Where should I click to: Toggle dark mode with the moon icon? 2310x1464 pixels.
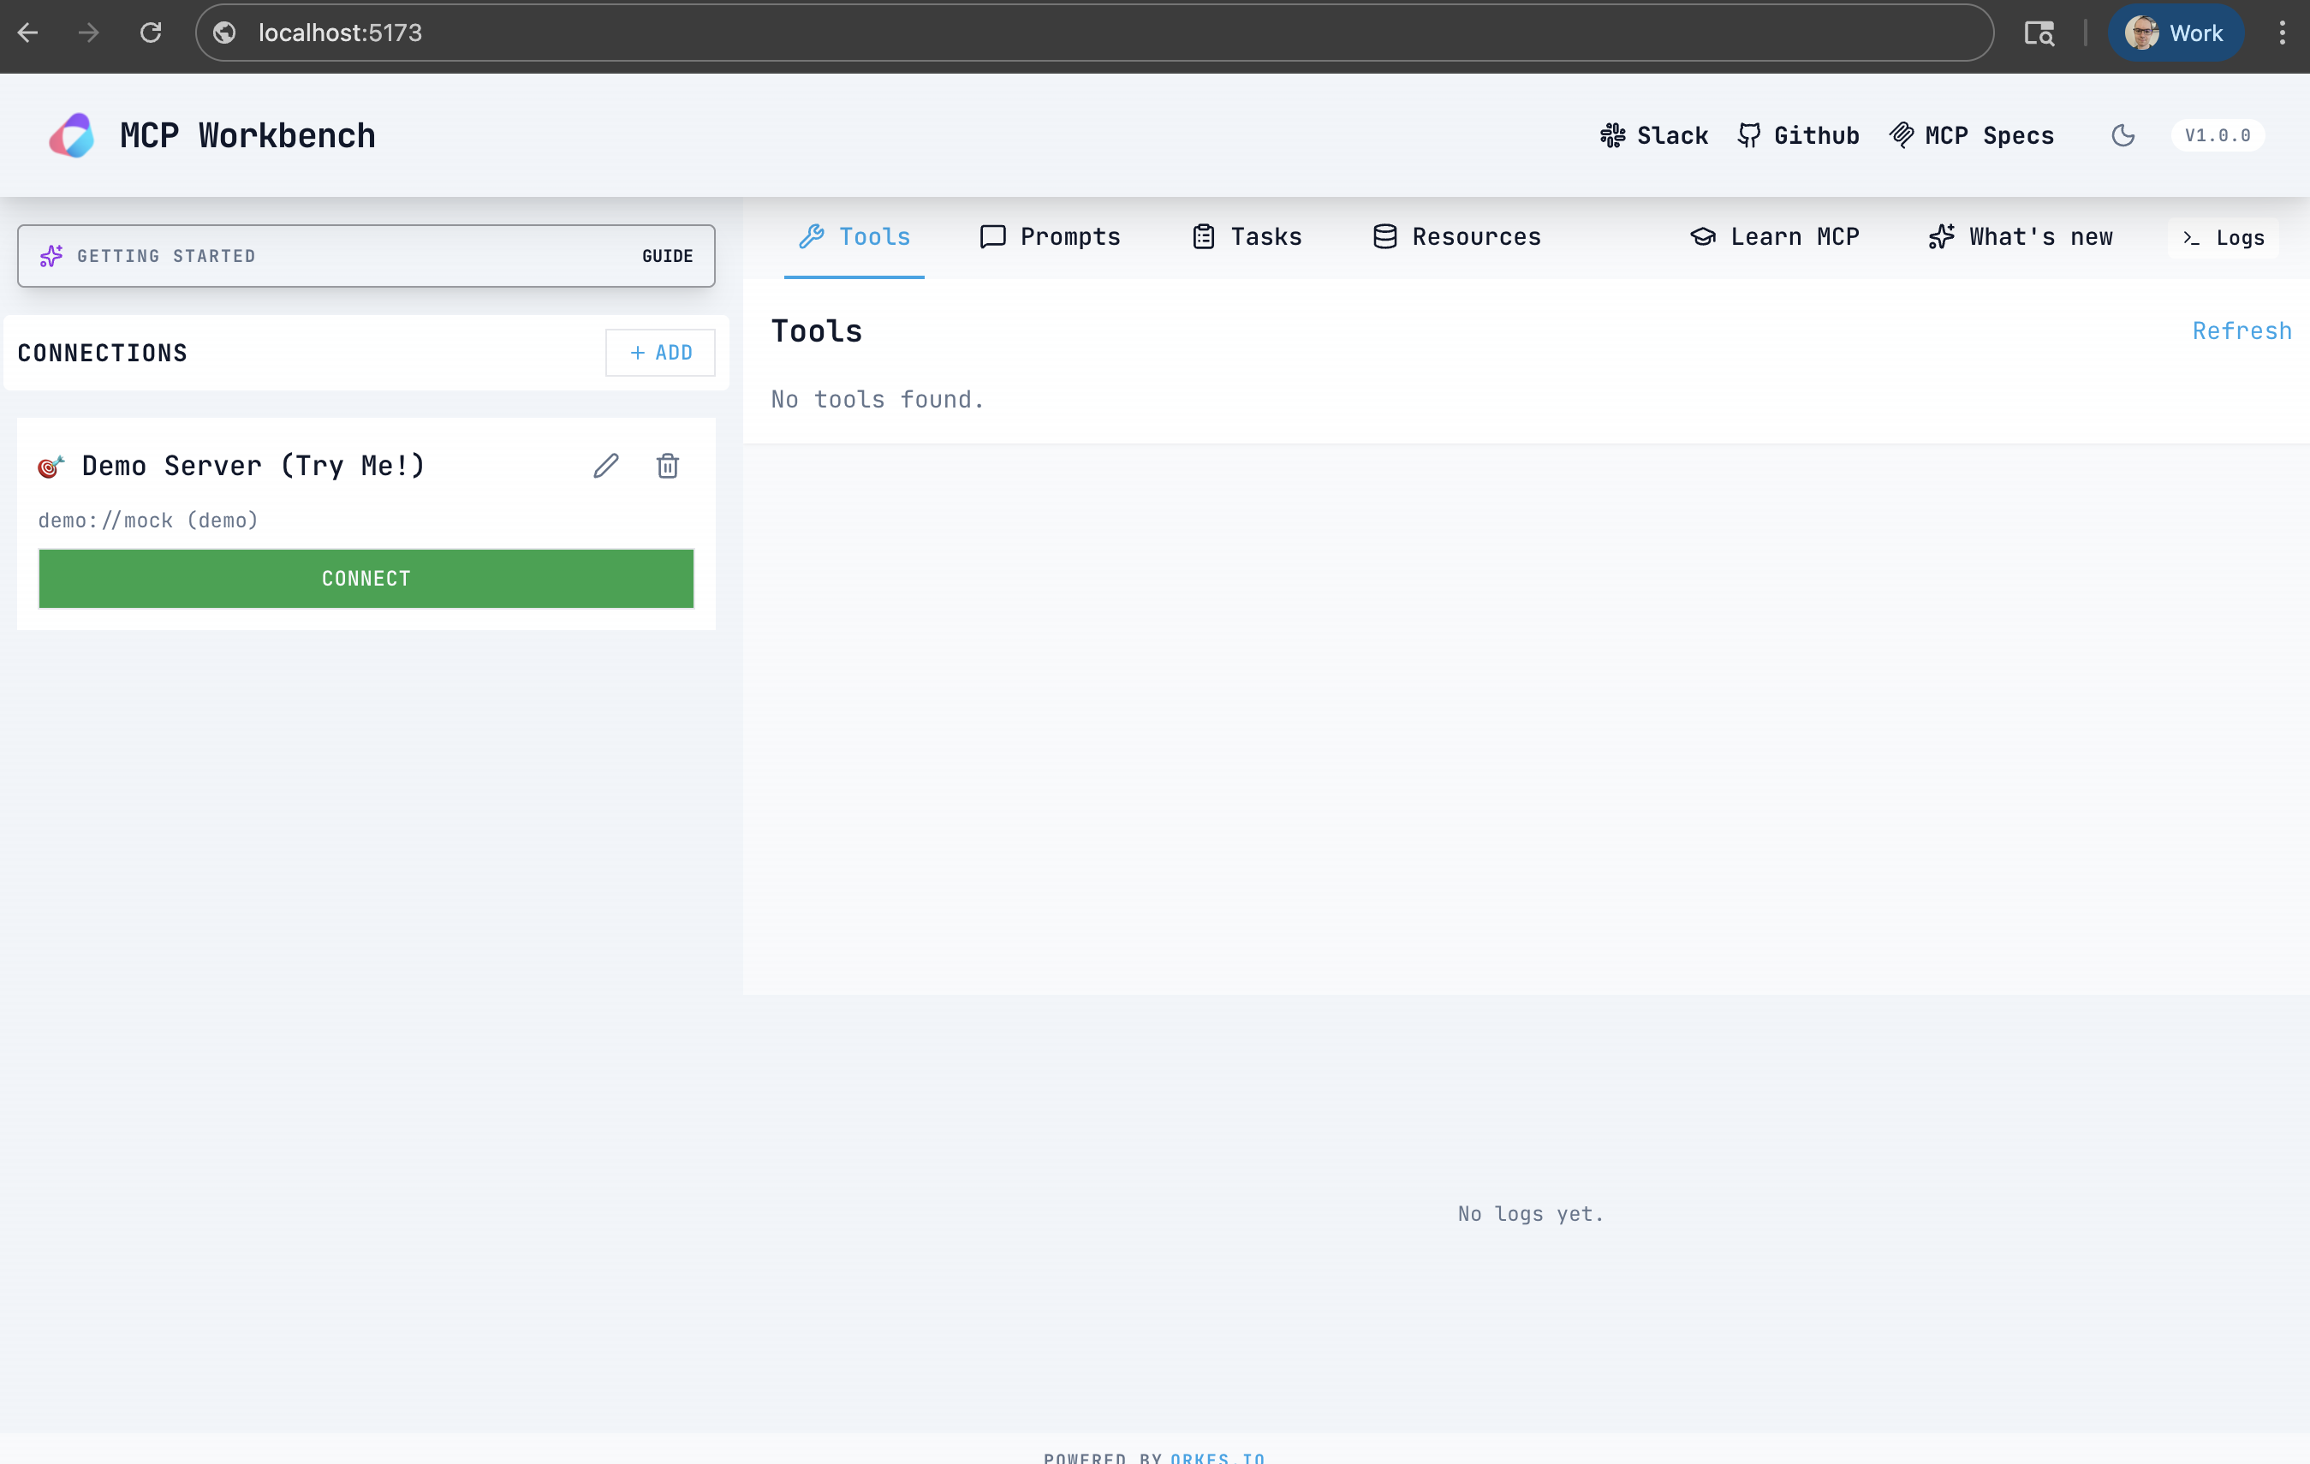2123,135
